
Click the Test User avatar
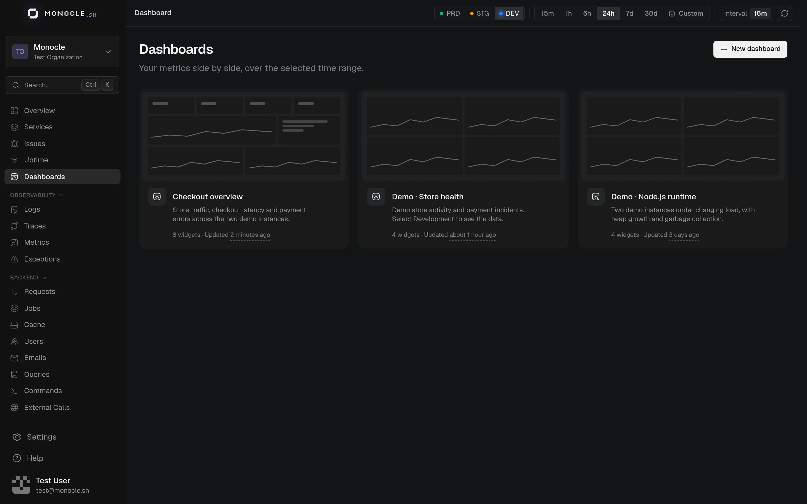coord(21,485)
